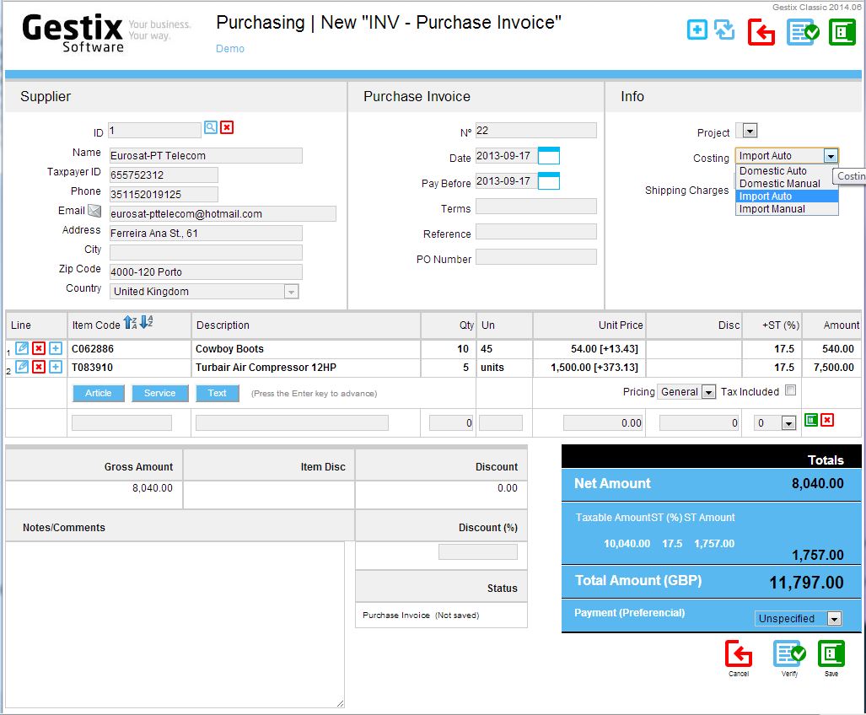Click the envelope Email icon
866x715 pixels.
(x=94, y=210)
